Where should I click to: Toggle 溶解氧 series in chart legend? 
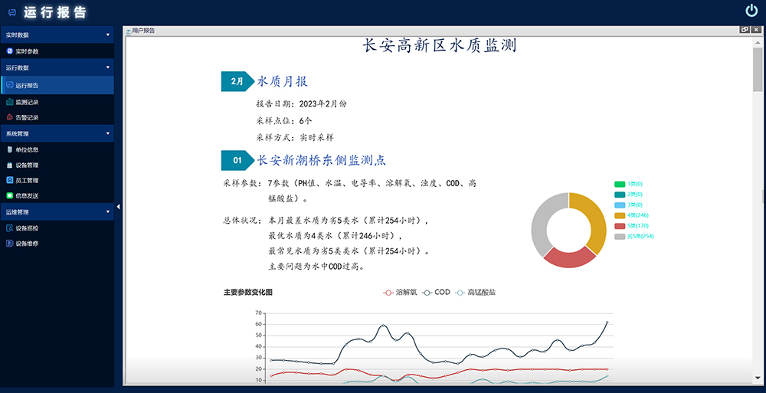[x=400, y=293]
